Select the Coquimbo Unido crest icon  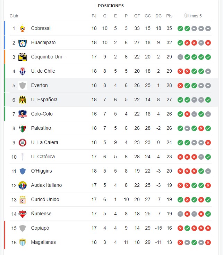pyautogui.click(x=23, y=57)
